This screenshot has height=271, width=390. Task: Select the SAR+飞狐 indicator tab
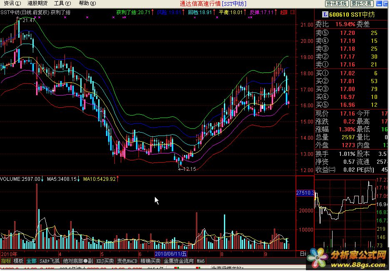pos(50,261)
